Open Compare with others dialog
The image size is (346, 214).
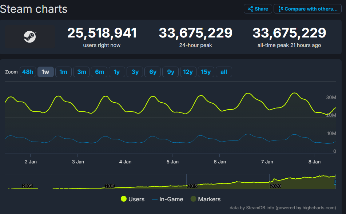[x=307, y=9]
